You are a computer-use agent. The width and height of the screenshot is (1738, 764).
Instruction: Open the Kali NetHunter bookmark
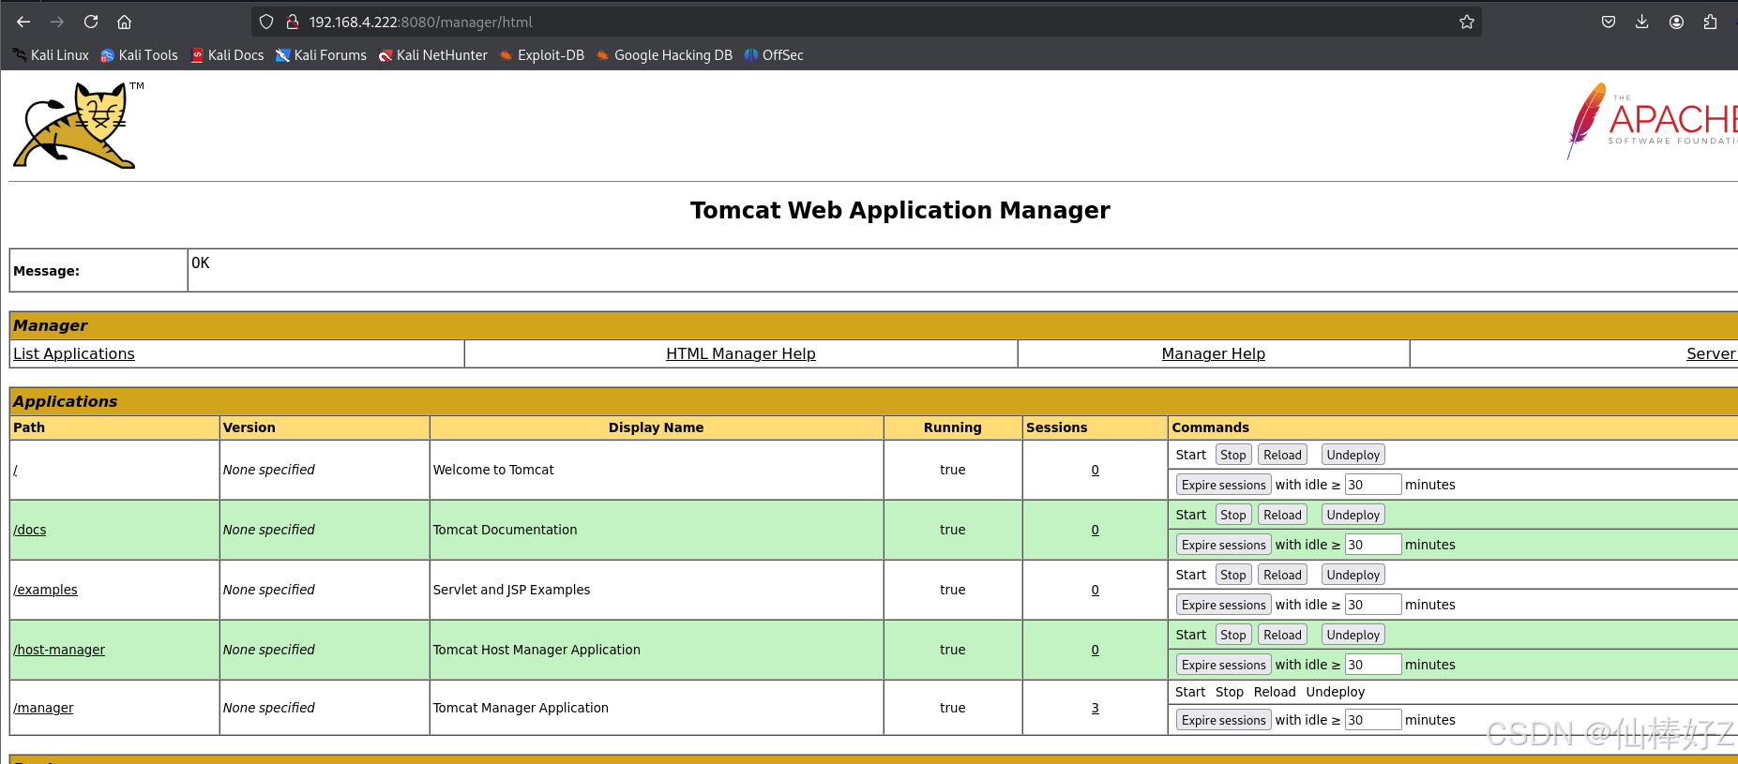click(x=432, y=55)
